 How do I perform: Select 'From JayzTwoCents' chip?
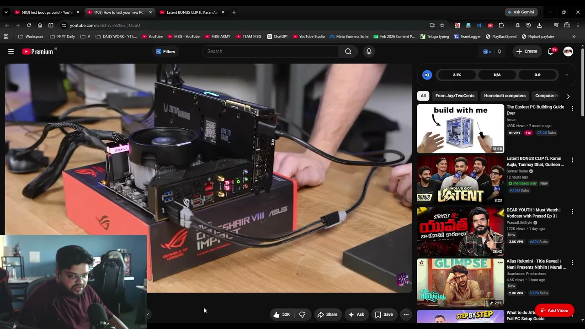point(455,96)
